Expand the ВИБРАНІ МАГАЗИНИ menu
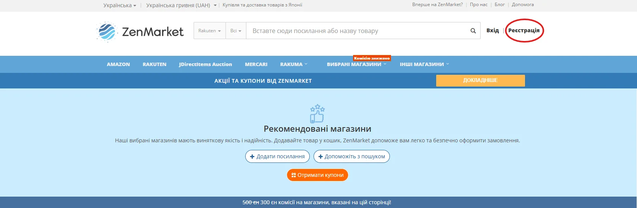 (x=356, y=65)
